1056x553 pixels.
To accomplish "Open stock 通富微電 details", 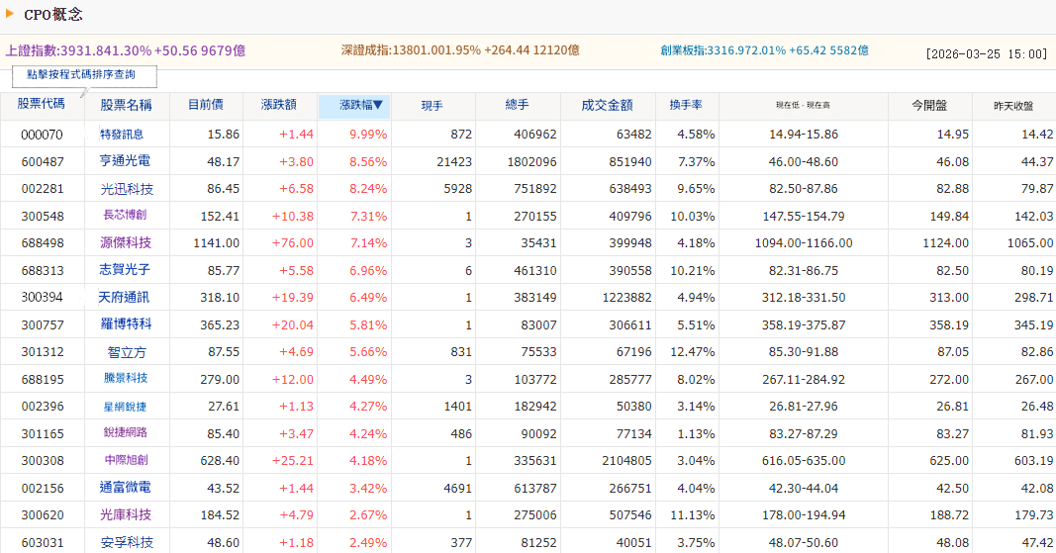I will [x=126, y=487].
